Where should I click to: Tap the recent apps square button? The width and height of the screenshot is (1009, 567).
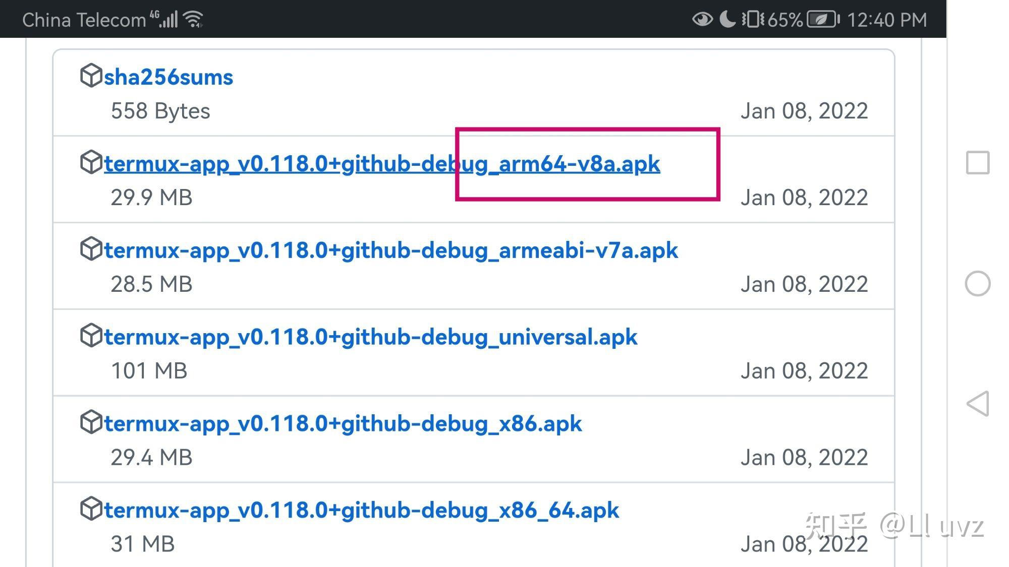(978, 163)
